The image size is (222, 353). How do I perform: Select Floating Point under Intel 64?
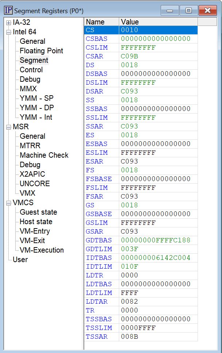click(x=42, y=51)
